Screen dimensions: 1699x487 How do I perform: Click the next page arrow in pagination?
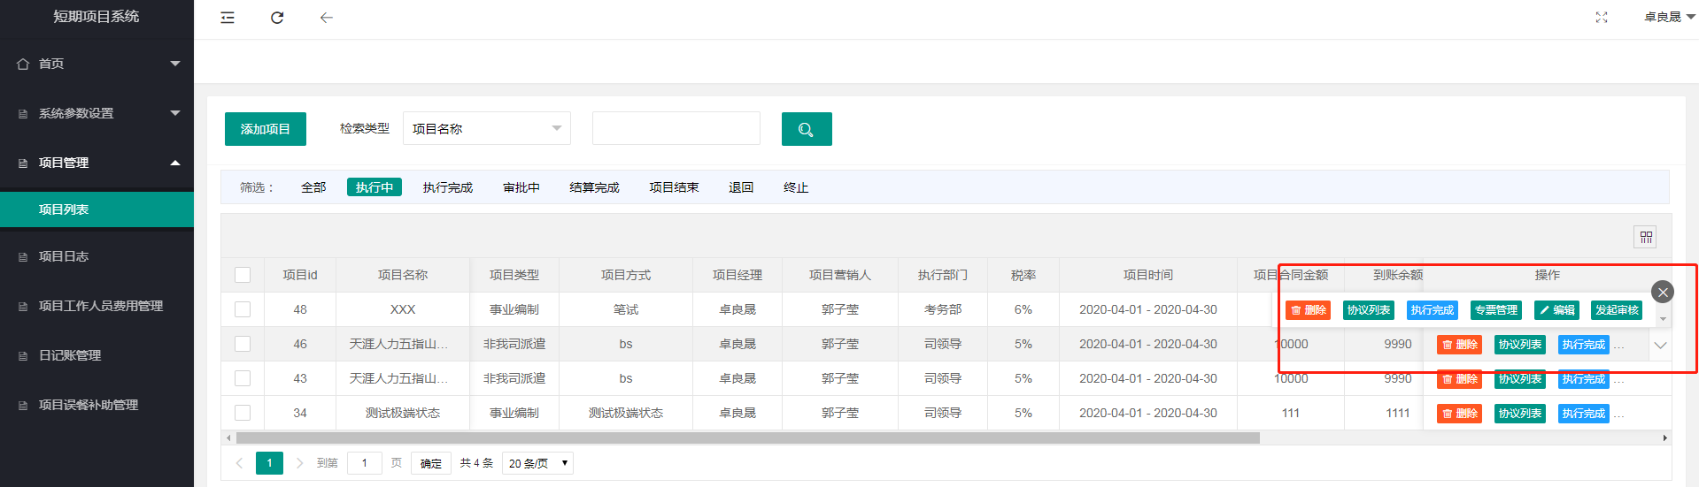[299, 463]
